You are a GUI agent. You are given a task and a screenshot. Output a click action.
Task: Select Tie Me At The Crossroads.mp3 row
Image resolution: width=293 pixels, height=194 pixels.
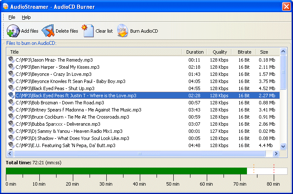click(x=143, y=117)
